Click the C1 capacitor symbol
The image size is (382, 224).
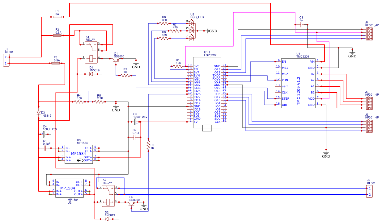(45, 148)
